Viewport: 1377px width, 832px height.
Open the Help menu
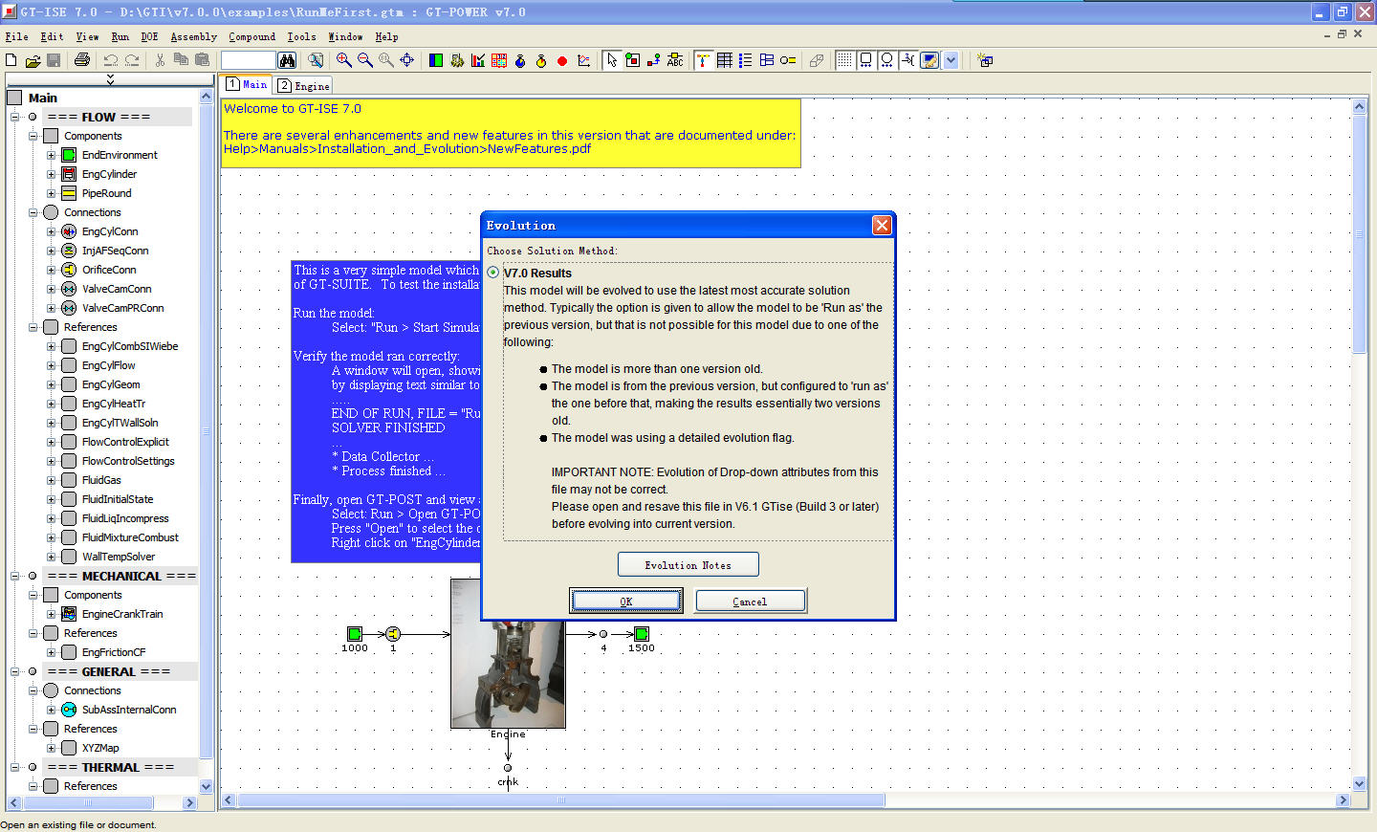tap(386, 36)
